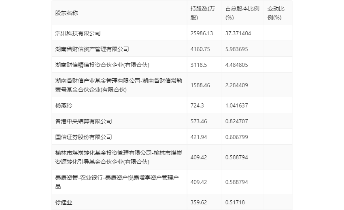The image size is (344, 210).
Task: Click 409.42 in the 榆林市煤炭 row
Action: click(199, 157)
